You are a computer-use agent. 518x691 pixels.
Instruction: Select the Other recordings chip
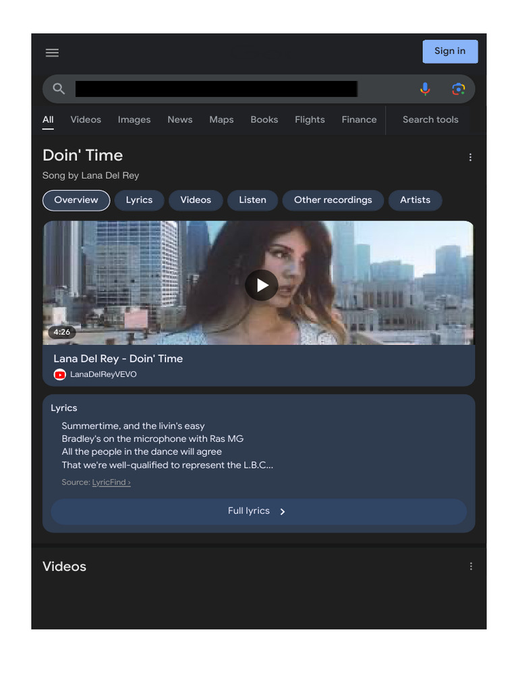pyautogui.click(x=333, y=200)
